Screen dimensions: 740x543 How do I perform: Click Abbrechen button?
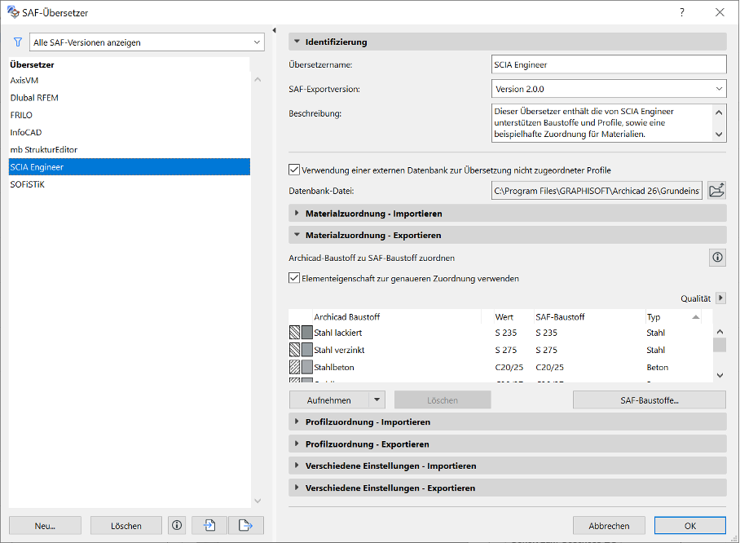pyautogui.click(x=609, y=526)
